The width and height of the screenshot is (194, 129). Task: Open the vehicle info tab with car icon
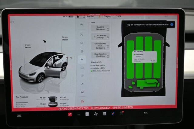(82, 24)
